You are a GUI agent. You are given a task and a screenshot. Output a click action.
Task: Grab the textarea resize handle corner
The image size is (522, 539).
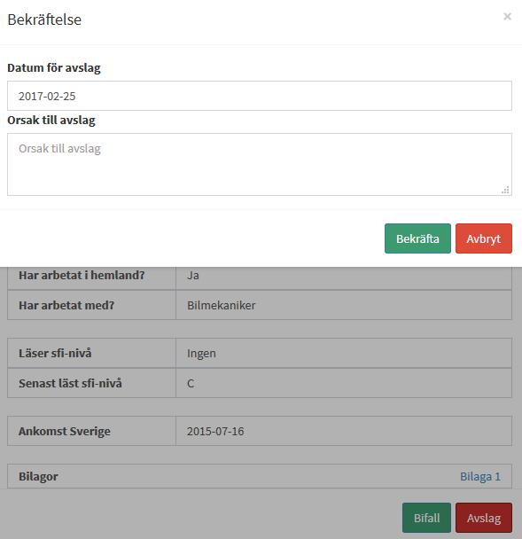click(505, 190)
